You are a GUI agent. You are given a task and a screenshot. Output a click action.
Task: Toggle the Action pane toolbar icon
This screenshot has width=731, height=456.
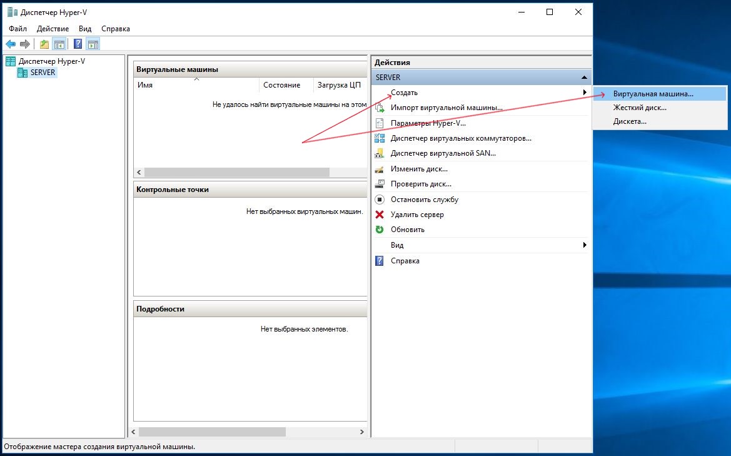point(93,44)
